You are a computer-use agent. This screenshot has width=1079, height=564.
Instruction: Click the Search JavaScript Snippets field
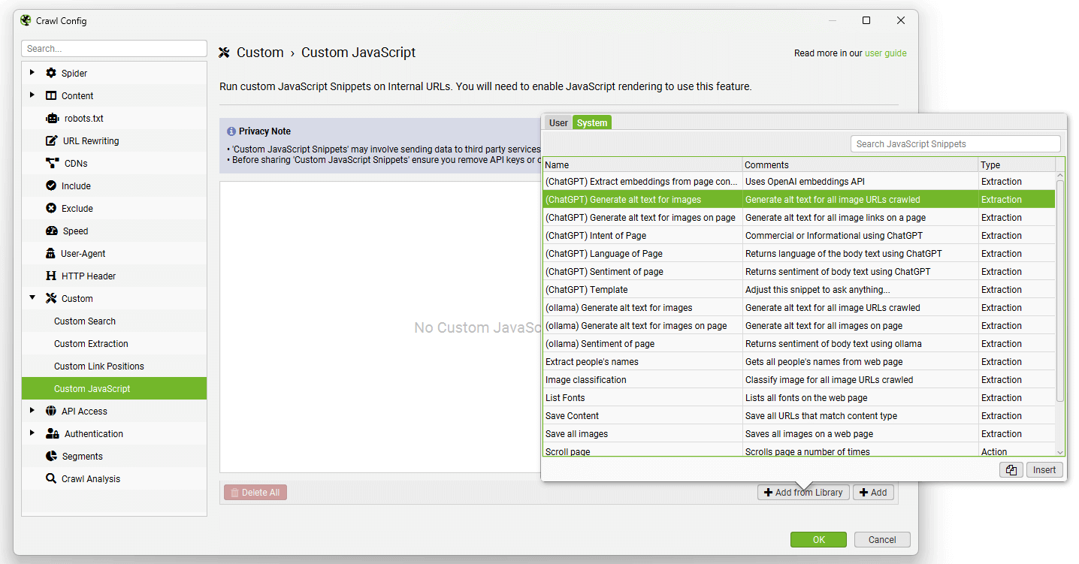coord(955,144)
